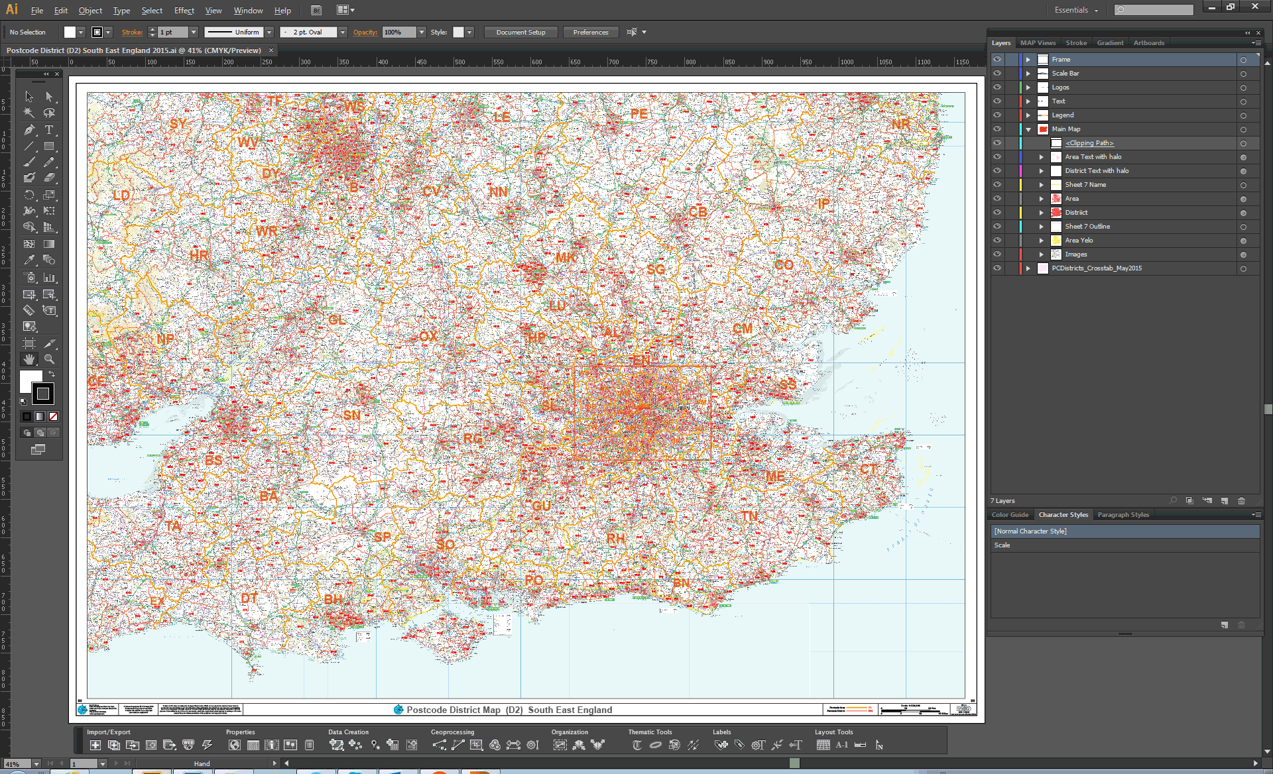Viewport: 1273px width, 774px height.
Task: Toggle visibility of Text layer
Action: [x=997, y=101]
